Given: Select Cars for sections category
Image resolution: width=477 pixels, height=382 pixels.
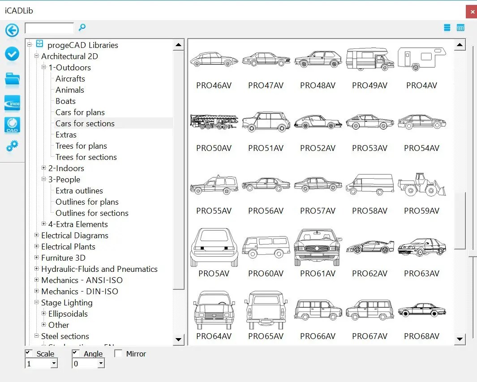Looking at the screenshot, I should coord(85,124).
